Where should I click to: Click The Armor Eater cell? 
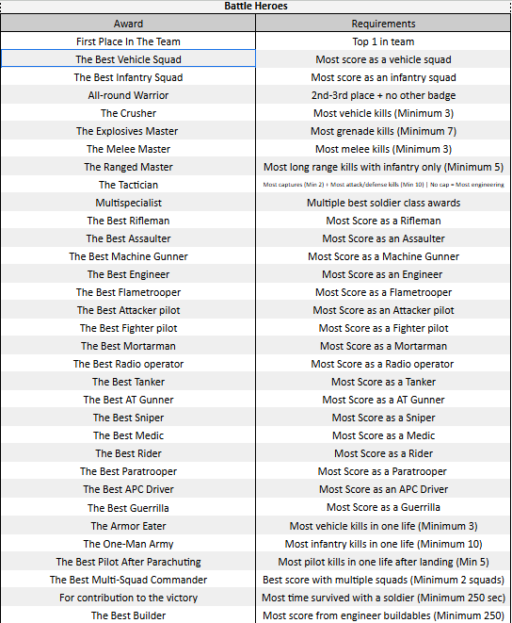(128, 526)
